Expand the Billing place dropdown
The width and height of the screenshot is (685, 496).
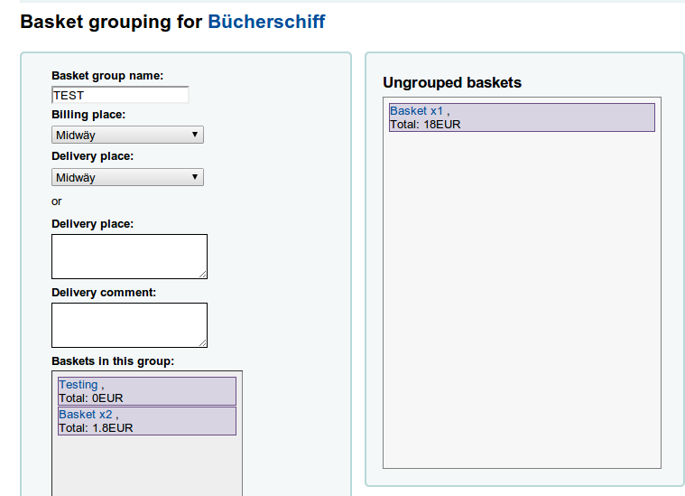[x=127, y=135]
